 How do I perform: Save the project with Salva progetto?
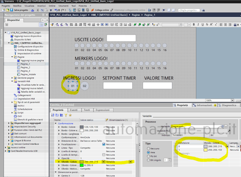coord(19,10)
